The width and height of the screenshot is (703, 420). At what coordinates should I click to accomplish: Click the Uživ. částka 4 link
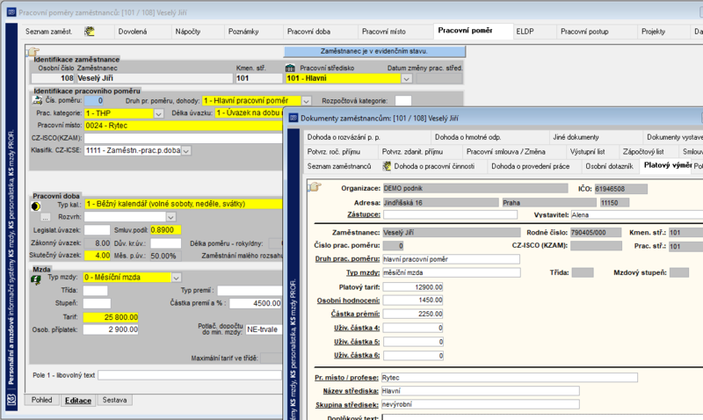[357, 328]
